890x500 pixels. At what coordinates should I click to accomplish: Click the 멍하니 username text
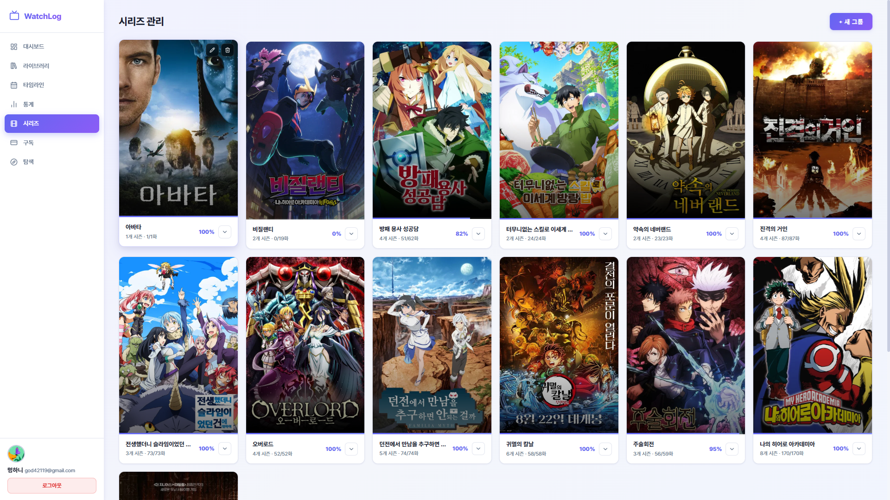point(15,470)
